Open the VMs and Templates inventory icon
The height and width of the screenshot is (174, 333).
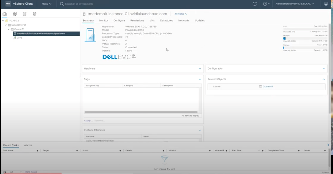click(15, 14)
